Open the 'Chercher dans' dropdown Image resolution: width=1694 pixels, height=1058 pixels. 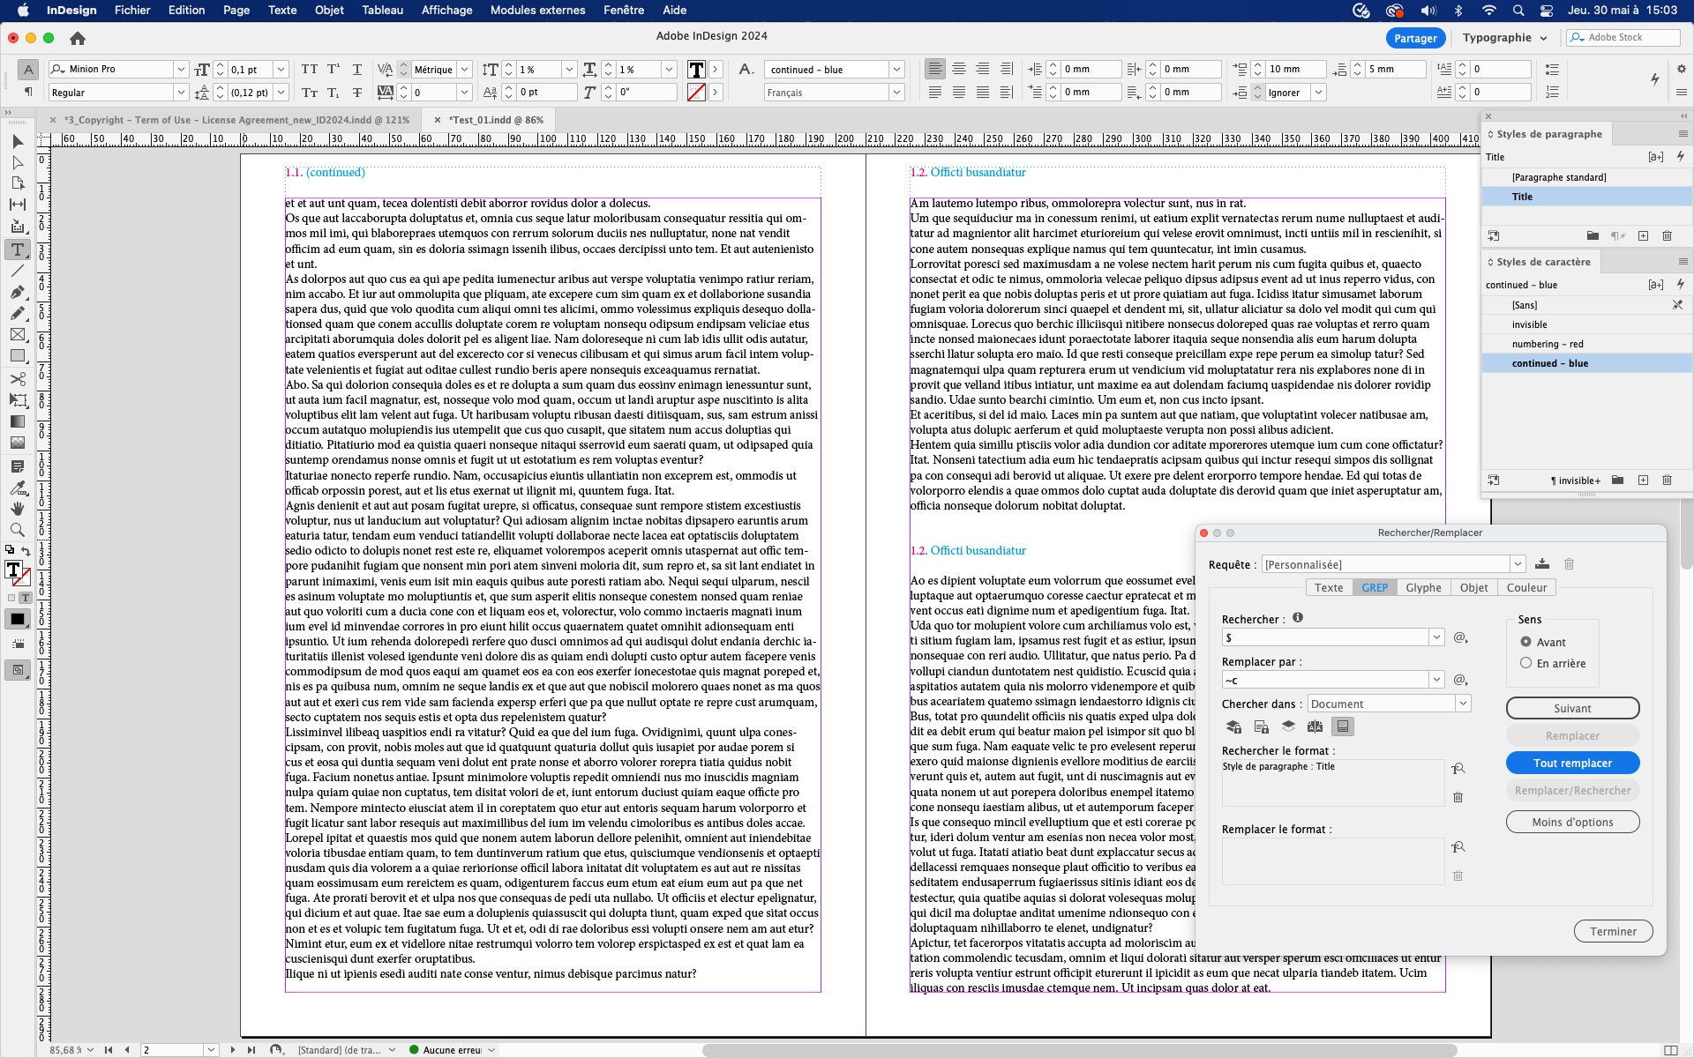tap(1463, 704)
